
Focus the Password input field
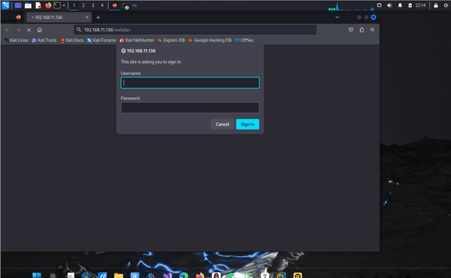coord(190,108)
